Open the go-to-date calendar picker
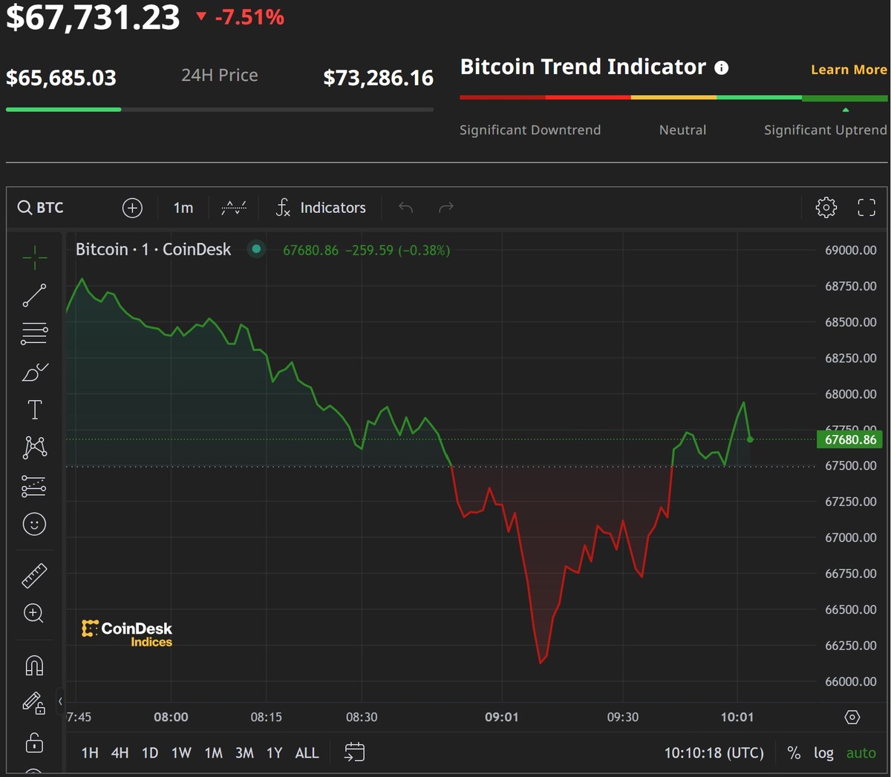 coord(354,752)
